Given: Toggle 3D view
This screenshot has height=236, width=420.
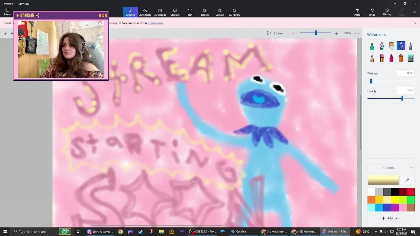Looking at the screenshot, I should point(275,33).
